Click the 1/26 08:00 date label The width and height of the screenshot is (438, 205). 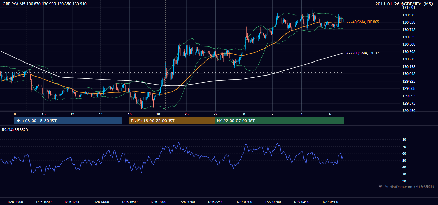tap(15, 202)
